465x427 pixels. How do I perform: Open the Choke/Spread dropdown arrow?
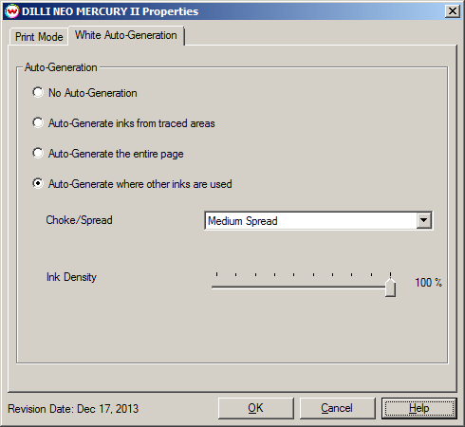[x=424, y=220]
